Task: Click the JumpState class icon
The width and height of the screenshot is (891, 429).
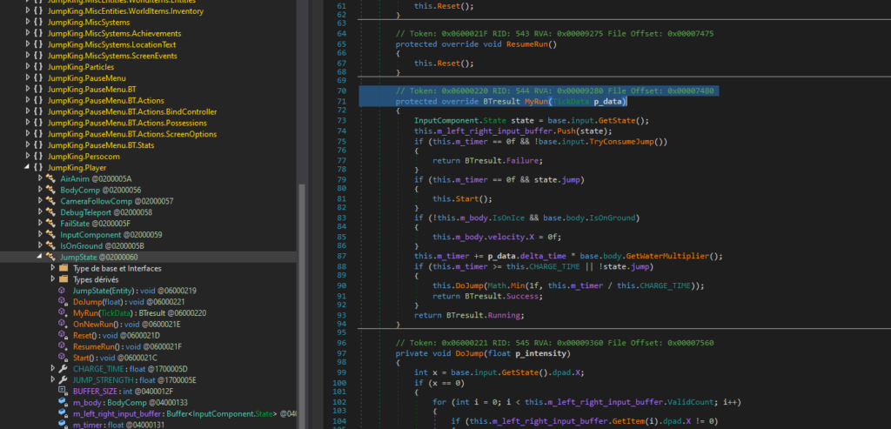Action: 50,258
